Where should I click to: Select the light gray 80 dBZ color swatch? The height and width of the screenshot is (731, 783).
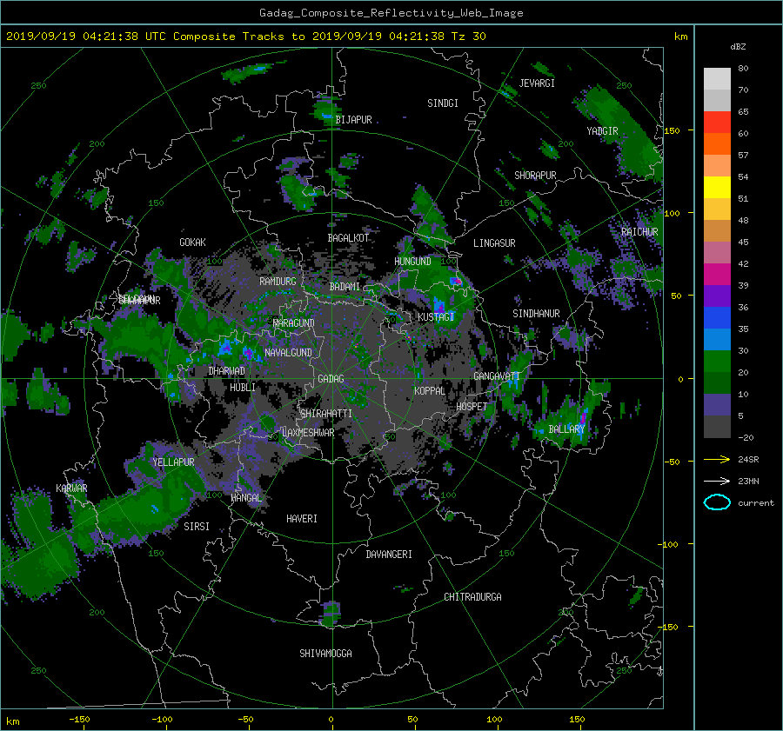tap(717, 78)
